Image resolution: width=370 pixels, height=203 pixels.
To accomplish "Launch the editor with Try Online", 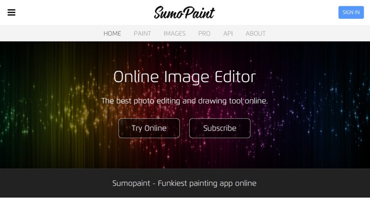I will click(x=149, y=128).
